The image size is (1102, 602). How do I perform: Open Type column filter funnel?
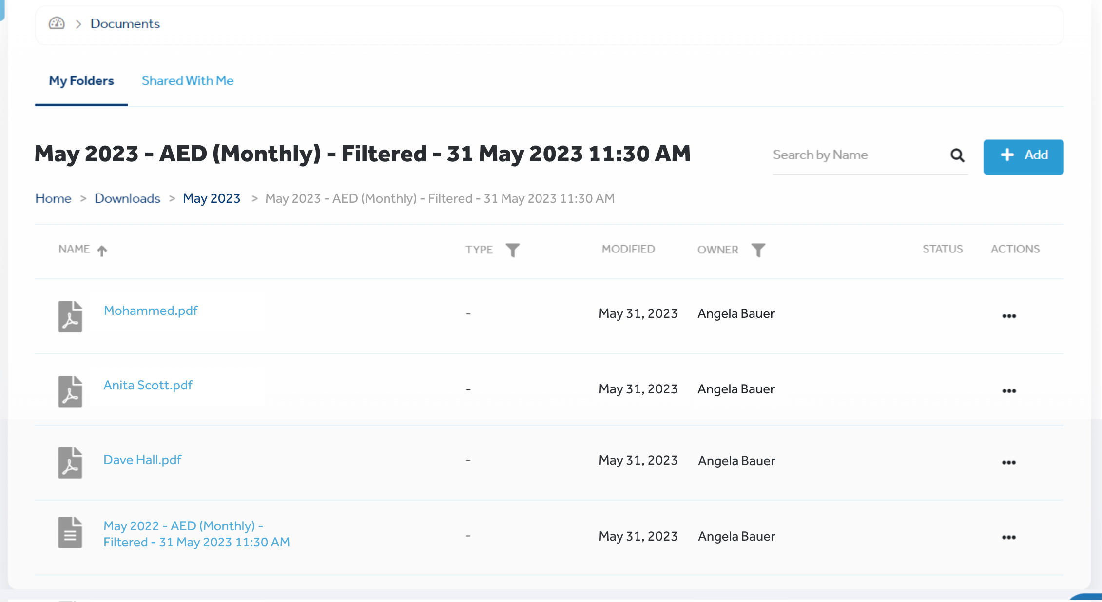512,250
